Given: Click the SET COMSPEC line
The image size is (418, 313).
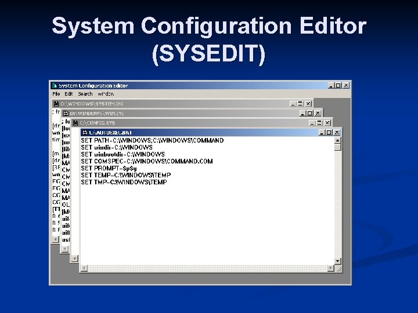Looking at the screenshot, I should pos(147,161).
